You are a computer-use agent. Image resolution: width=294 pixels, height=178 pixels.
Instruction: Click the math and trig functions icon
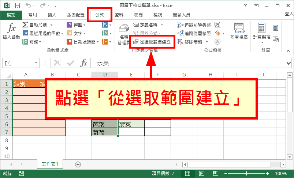coord(105,33)
